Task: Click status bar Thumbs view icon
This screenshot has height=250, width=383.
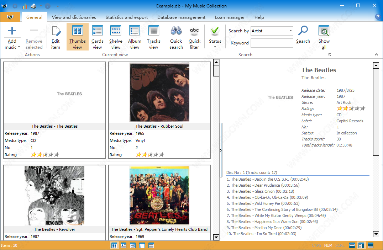Action: (x=114, y=245)
